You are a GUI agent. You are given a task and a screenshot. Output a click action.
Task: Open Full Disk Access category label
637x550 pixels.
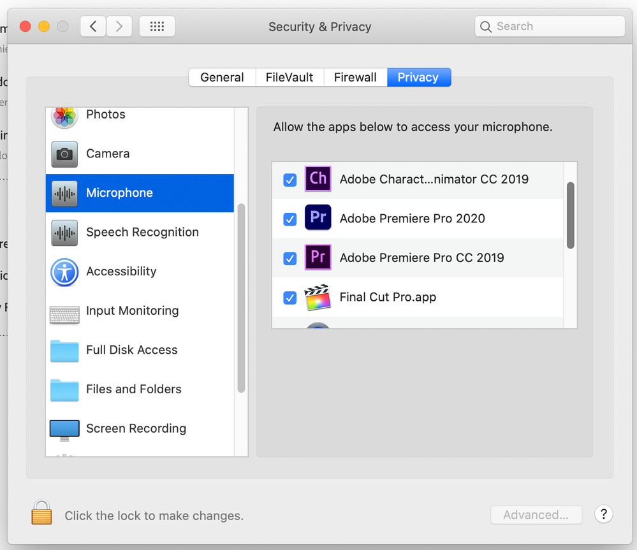[x=131, y=350]
